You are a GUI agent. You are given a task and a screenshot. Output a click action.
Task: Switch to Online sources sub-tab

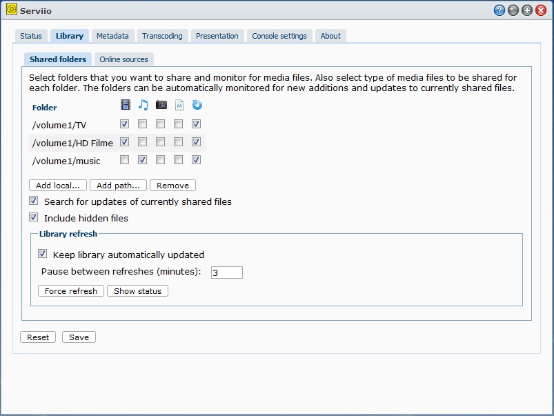pos(124,59)
